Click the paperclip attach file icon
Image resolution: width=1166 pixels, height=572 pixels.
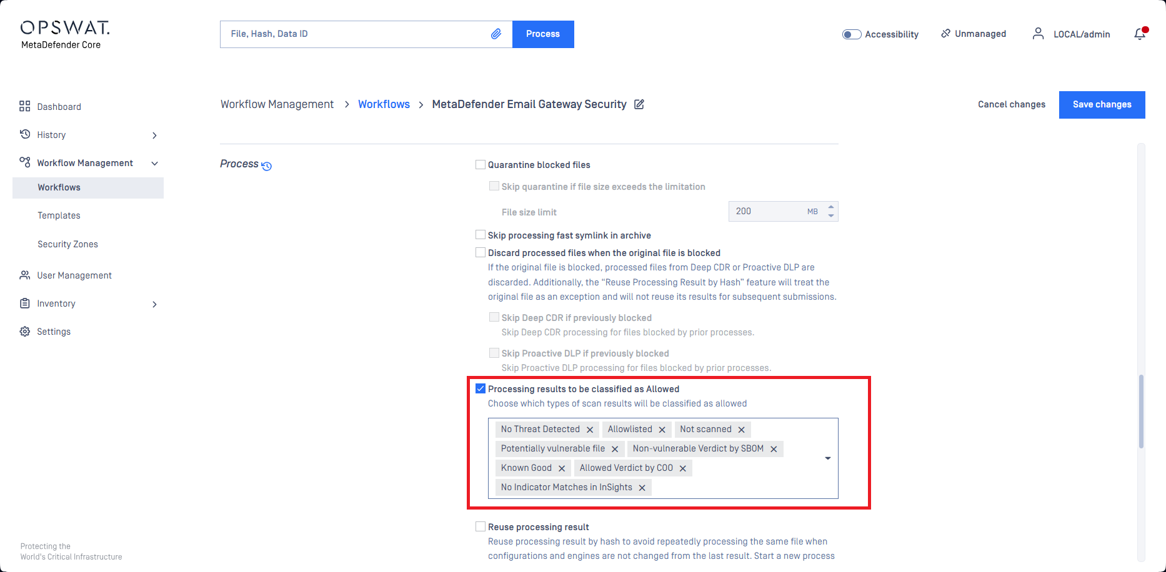coord(496,34)
